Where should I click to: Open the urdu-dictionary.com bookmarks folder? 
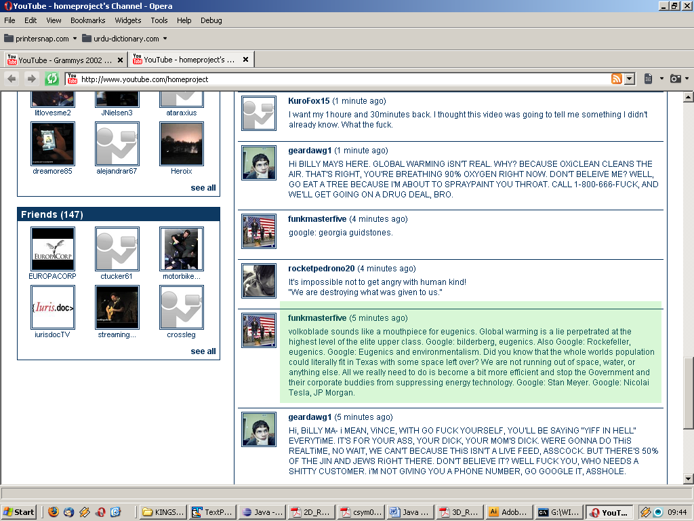tap(121, 39)
